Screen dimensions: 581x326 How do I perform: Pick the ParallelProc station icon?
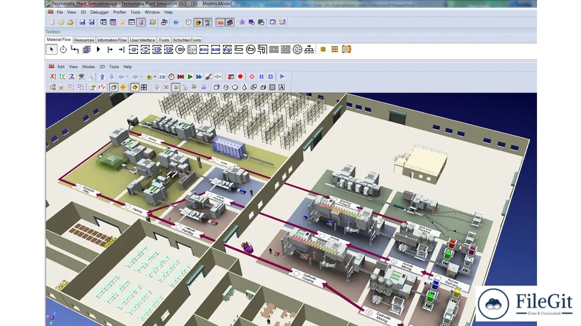point(145,49)
